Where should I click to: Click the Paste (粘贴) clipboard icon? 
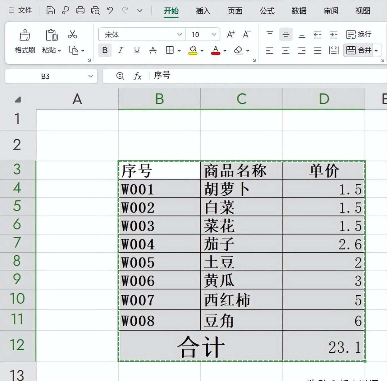point(52,35)
